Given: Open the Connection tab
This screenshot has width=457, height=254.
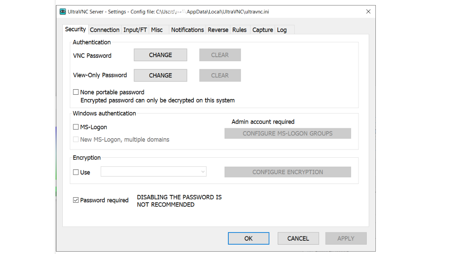Looking at the screenshot, I should (105, 30).
